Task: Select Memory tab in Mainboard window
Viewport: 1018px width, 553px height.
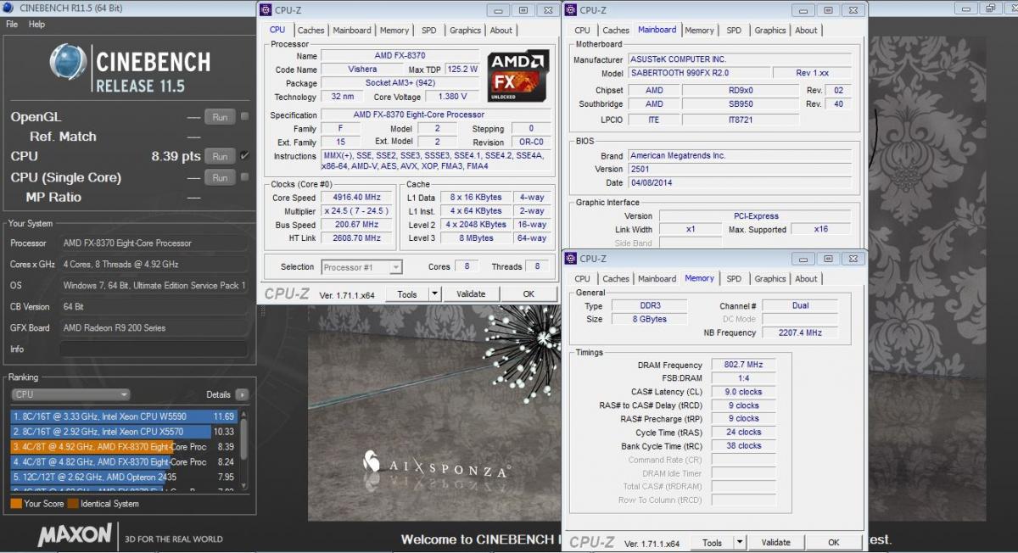Action: point(699,30)
